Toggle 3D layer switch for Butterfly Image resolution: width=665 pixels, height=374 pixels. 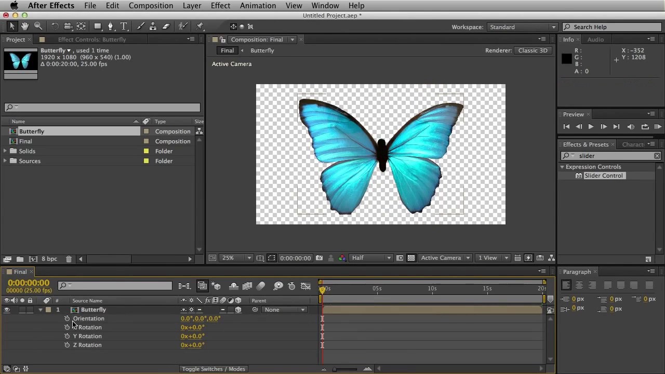[x=238, y=310]
